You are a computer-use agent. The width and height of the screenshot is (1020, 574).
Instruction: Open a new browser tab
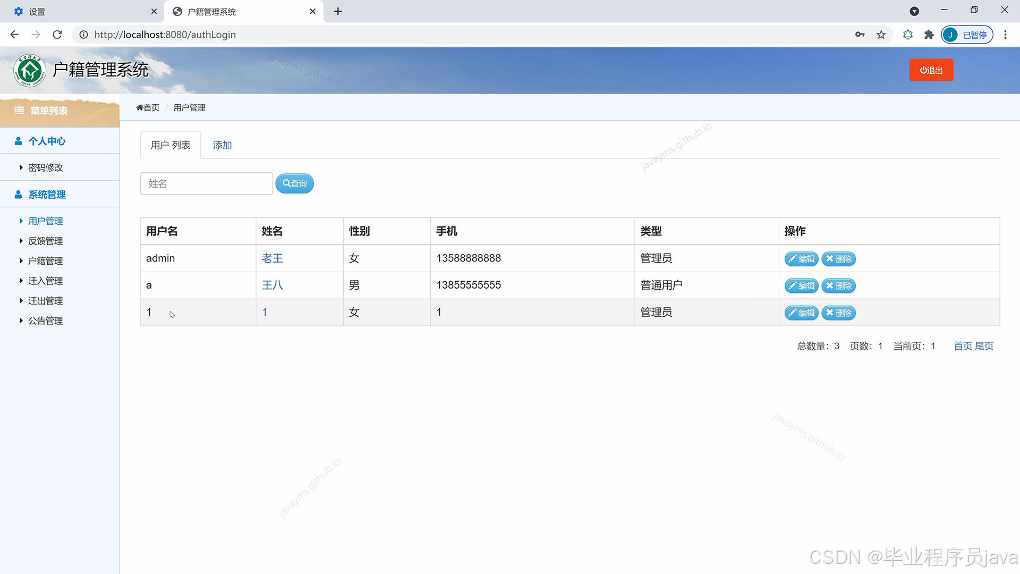[x=338, y=11]
